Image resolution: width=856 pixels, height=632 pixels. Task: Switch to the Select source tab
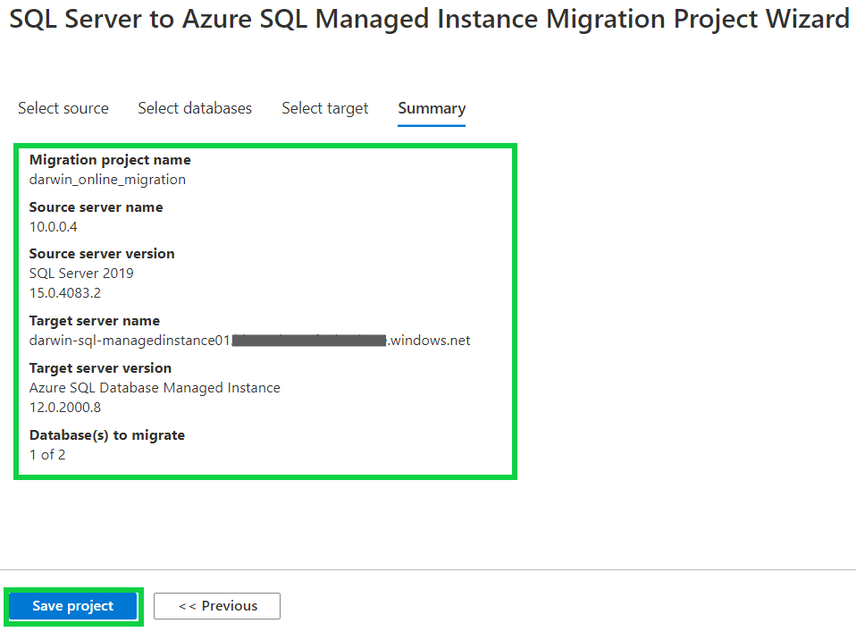[x=63, y=108]
